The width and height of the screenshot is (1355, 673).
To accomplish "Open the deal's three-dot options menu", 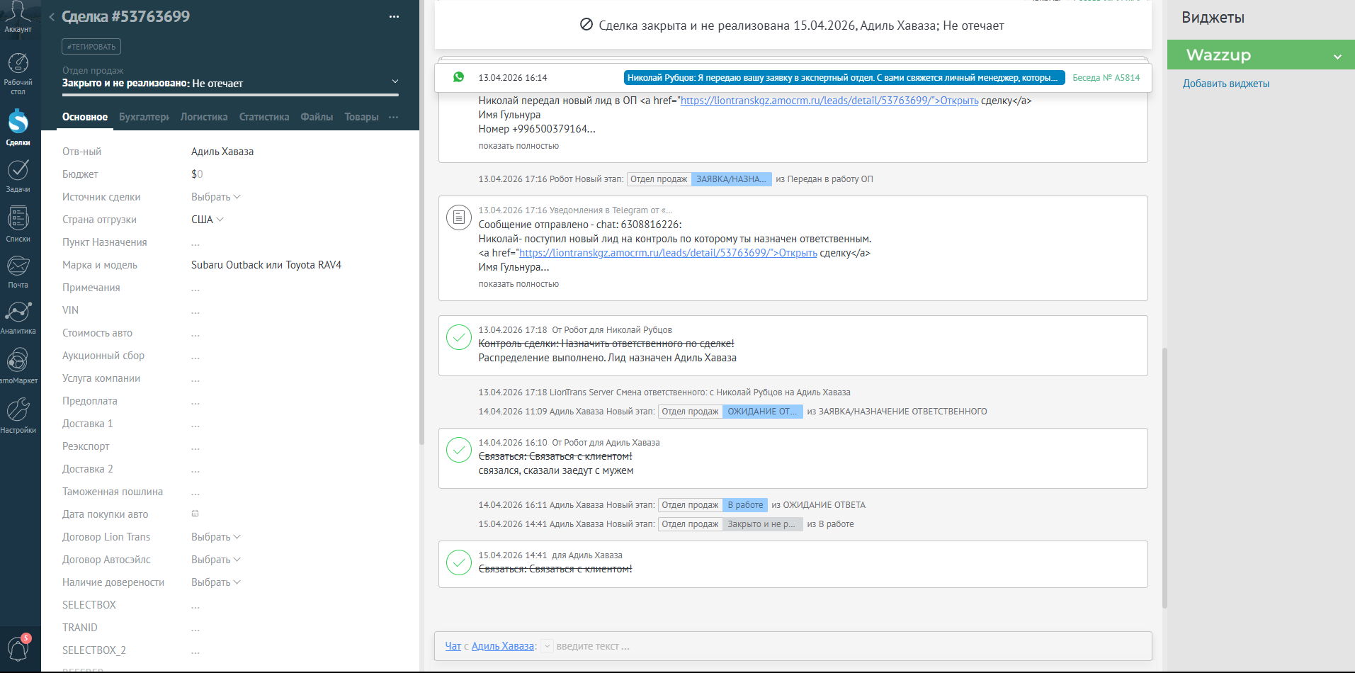I will point(394,17).
